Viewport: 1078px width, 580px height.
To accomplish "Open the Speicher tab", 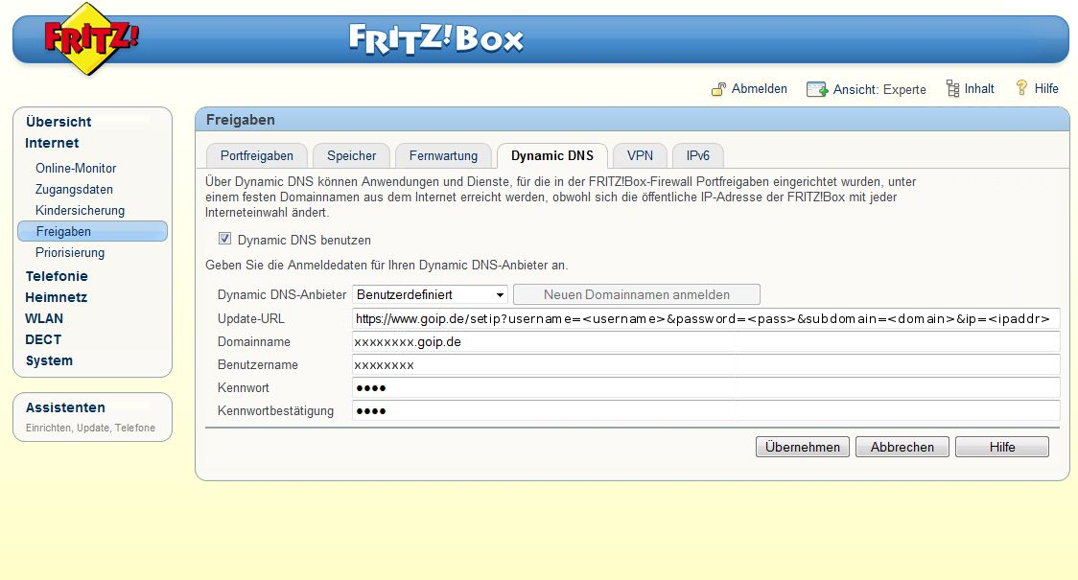I will [351, 155].
